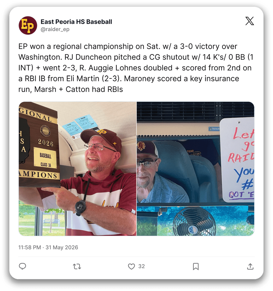Viewport: 273px width, 291px height.
Task: Click the bus fan in the right photo
Action: pyautogui.click(x=194, y=221)
